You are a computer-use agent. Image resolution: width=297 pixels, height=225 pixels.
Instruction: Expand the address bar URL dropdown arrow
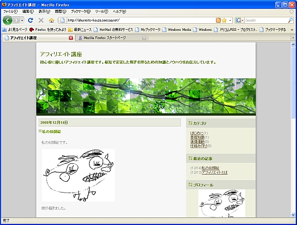point(230,21)
